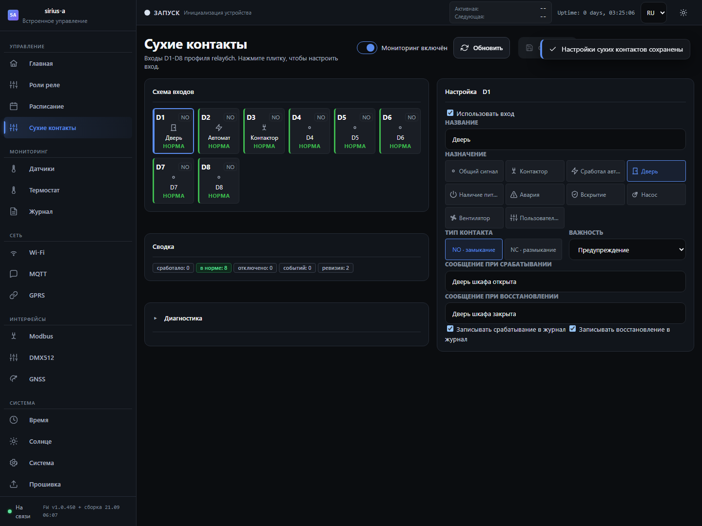
Task: Select NO · замыкание contact type
Action: [x=474, y=249]
